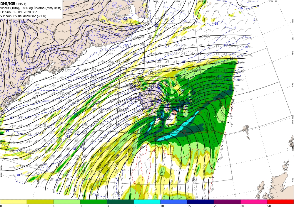Image resolution: width=294 pixels, height=208 pixels.
Task: Select the 'VT: Sun. 05.04.2020 08Z (+2 h)' line
Action: [24, 16]
